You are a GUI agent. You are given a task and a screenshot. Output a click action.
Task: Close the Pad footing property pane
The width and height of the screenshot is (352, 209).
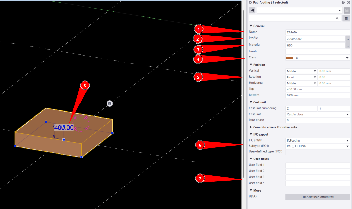click(349, 2)
